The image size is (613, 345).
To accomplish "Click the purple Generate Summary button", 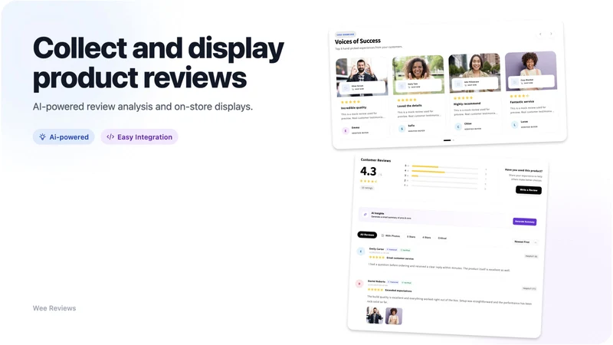I will click(525, 222).
